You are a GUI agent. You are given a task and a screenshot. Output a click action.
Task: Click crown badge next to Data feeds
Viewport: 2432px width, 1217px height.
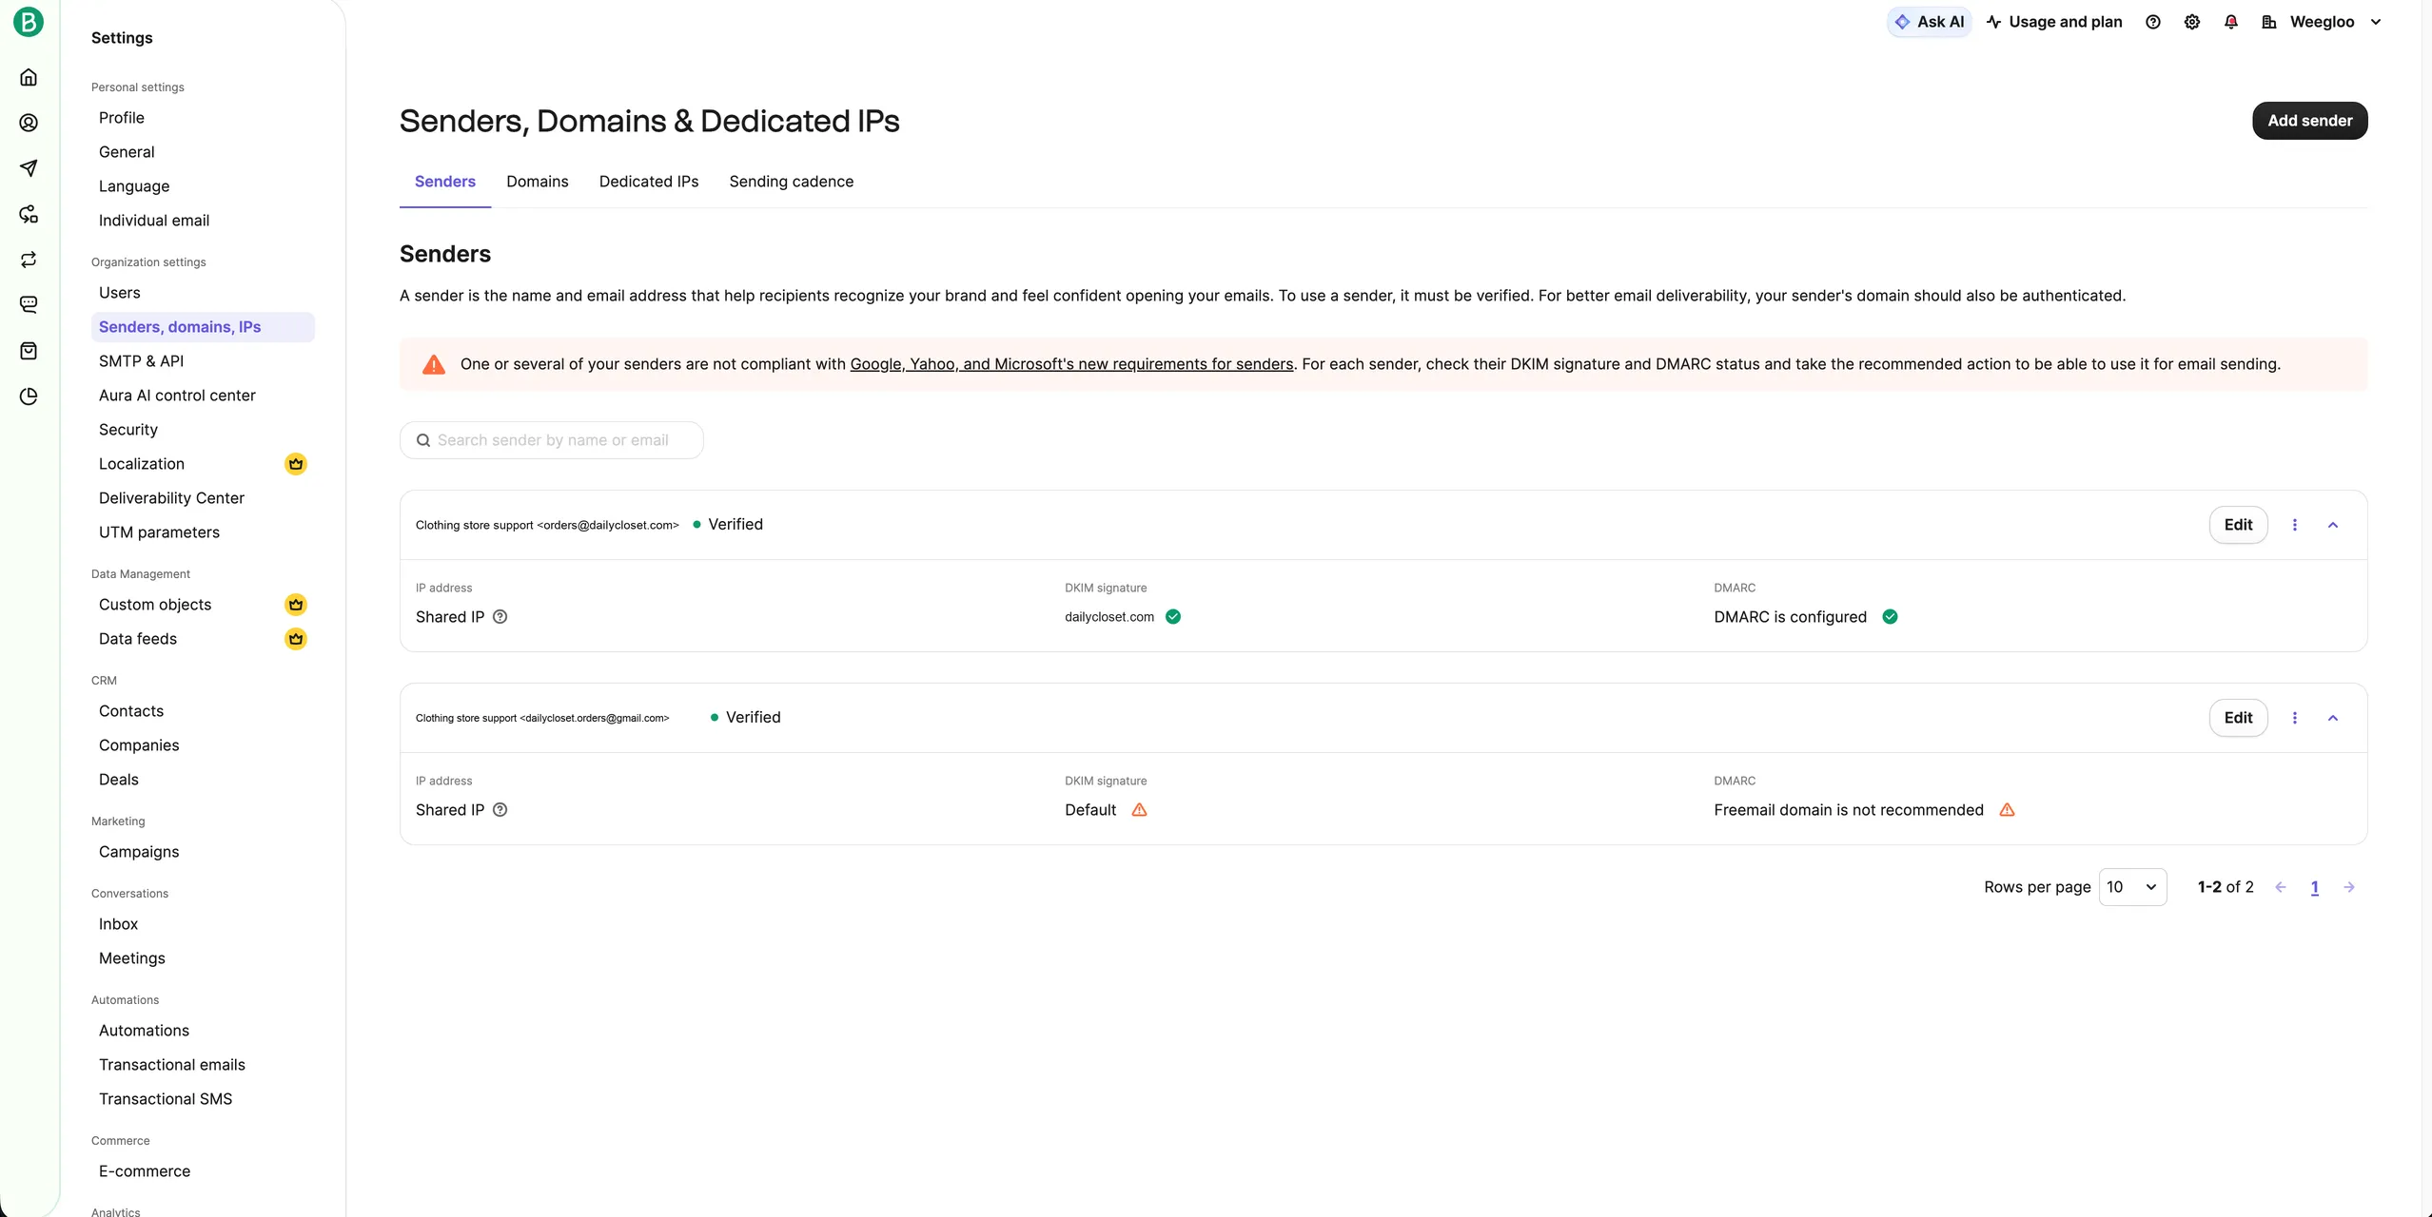point(296,639)
